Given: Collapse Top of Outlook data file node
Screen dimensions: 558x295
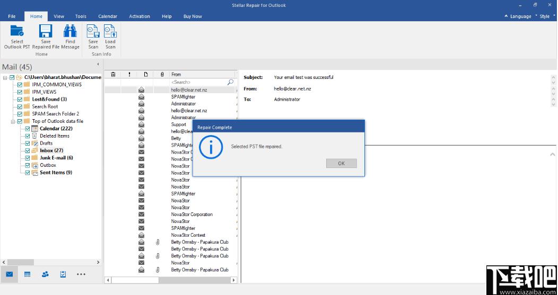Looking at the screenshot, I should (13, 121).
